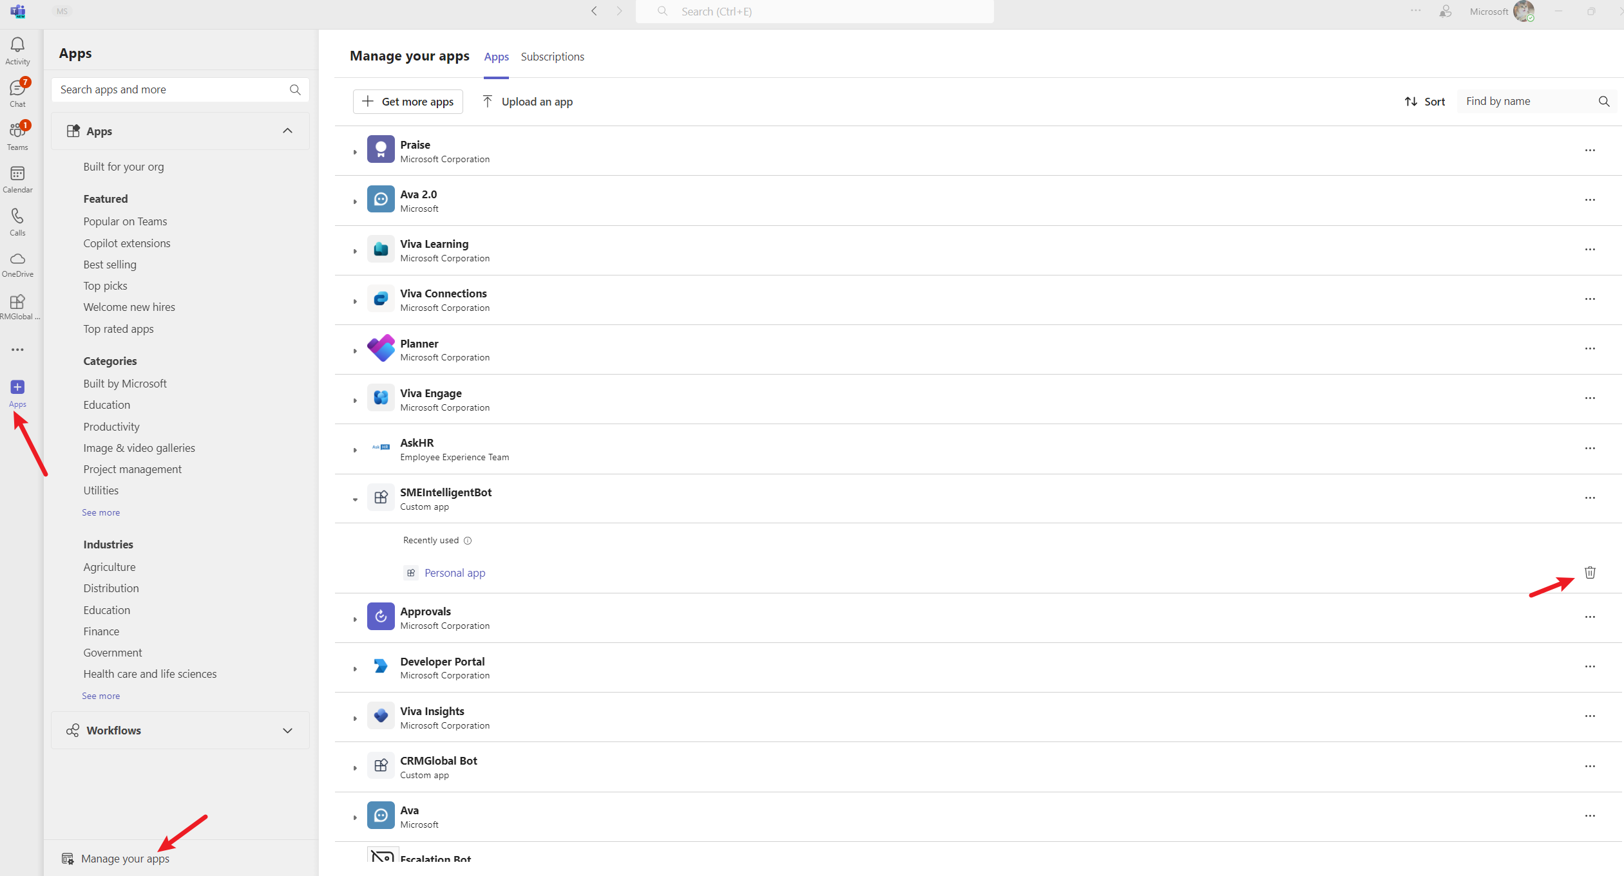Viewport: 1624px width, 876px height.
Task: Switch to the Subscriptions tab
Action: pyautogui.click(x=552, y=57)
